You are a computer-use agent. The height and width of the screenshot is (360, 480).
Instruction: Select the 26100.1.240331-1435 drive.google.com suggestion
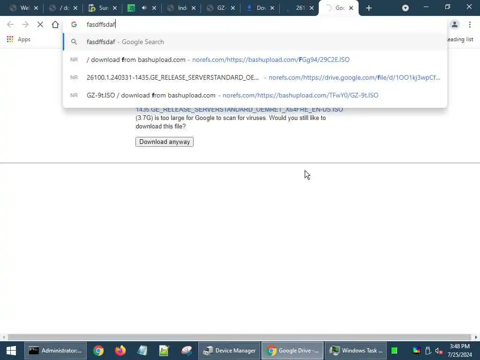click(x=255, y=77)
